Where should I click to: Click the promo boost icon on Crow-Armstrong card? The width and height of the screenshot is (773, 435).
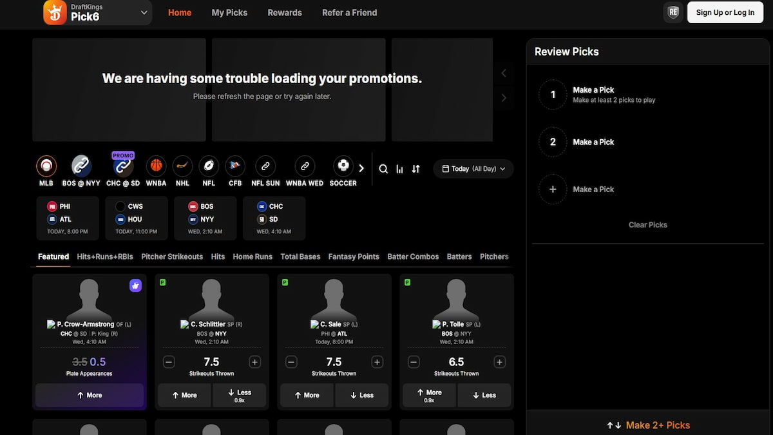coord(135,285)
